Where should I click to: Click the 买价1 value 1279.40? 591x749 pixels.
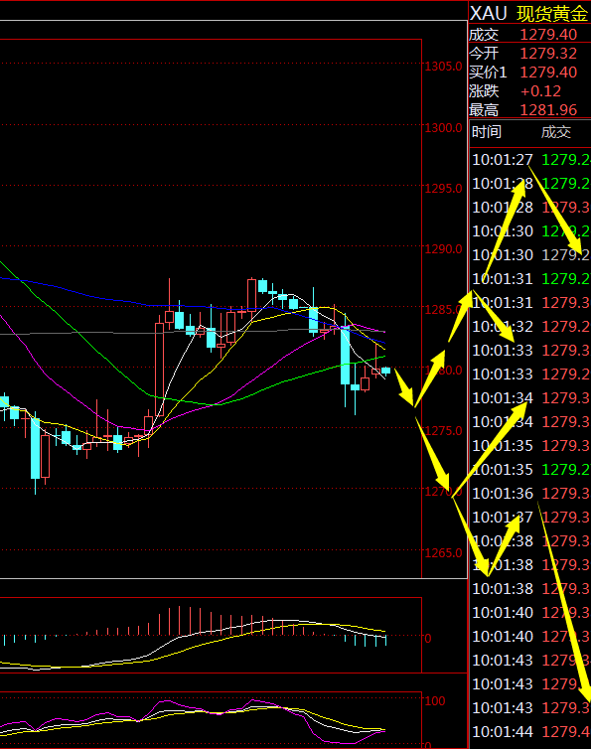tap(548, 73)
